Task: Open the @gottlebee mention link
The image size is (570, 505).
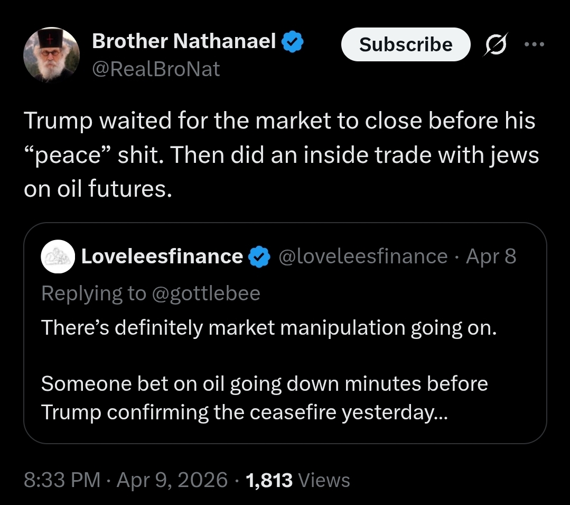Action: (206, 293)
